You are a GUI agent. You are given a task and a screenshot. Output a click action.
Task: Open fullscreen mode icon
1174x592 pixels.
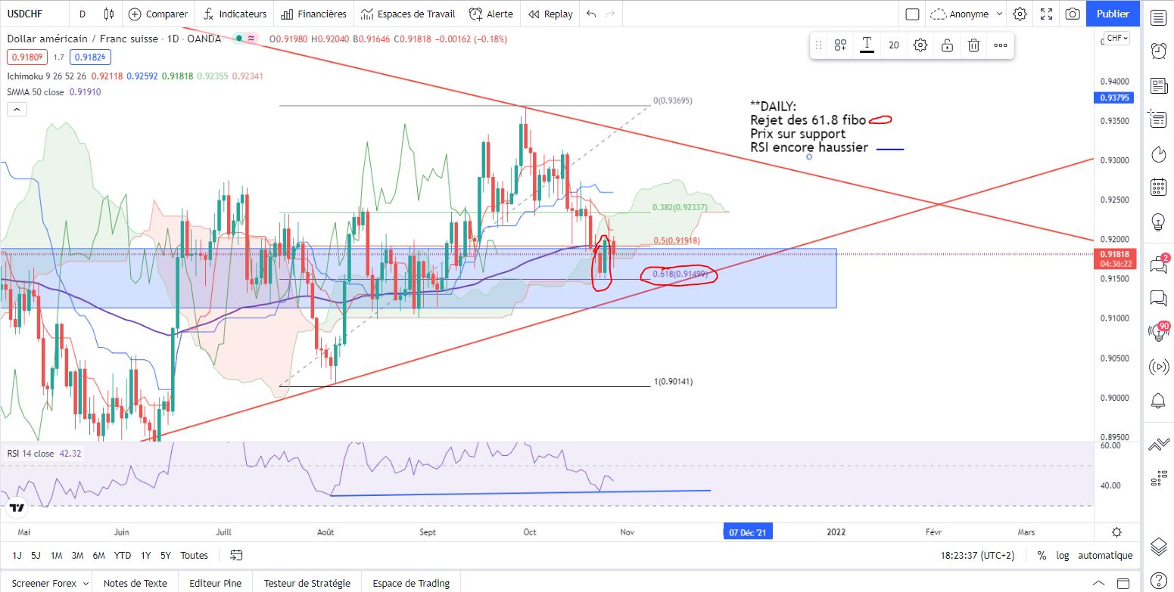click(x=1046, y=14)
